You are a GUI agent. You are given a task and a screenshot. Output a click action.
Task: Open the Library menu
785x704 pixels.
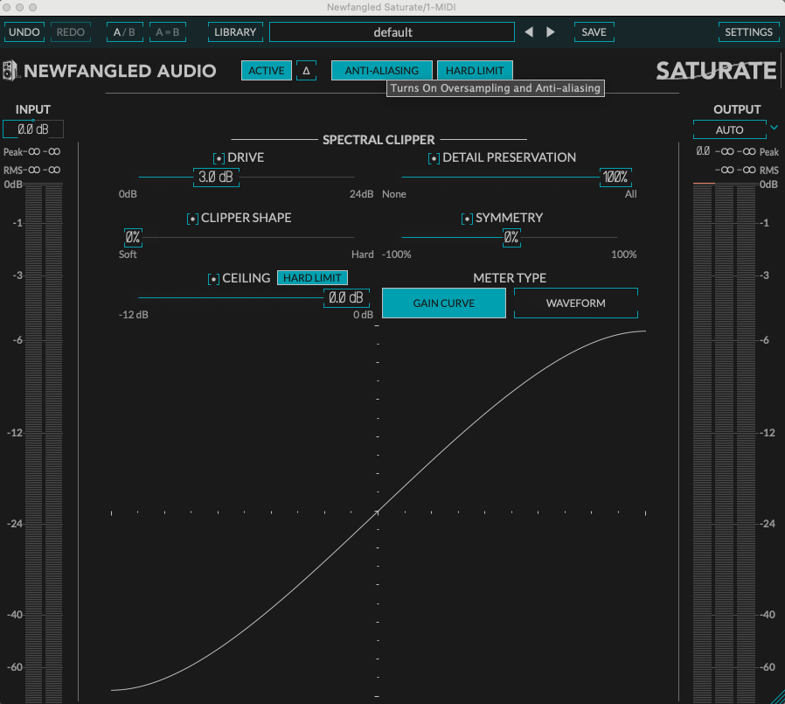pyautogui.click(x=235, y=32)
